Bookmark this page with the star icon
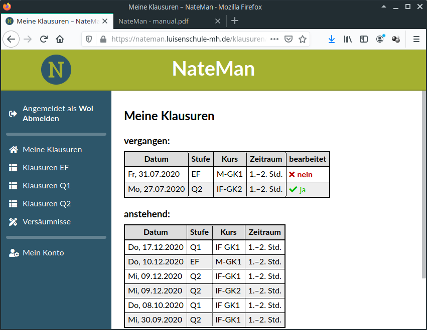427x330 pixels. coord(303,39)
